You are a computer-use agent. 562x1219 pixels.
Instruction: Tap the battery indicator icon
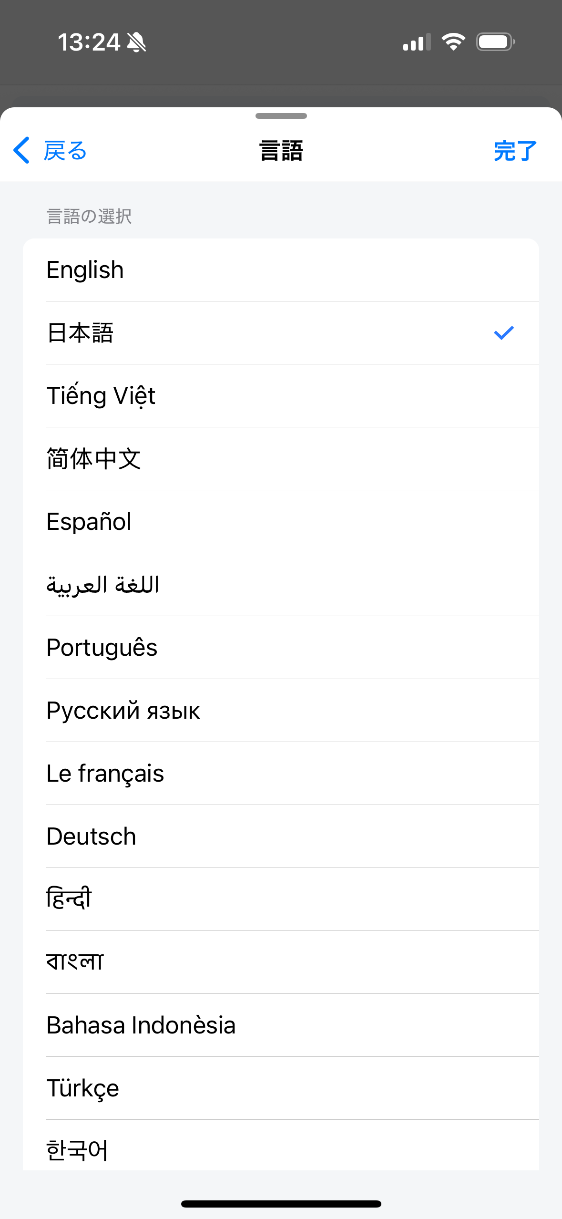[495, 42]
